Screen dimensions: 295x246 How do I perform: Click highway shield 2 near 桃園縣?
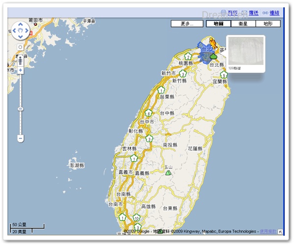click(188, 57)
